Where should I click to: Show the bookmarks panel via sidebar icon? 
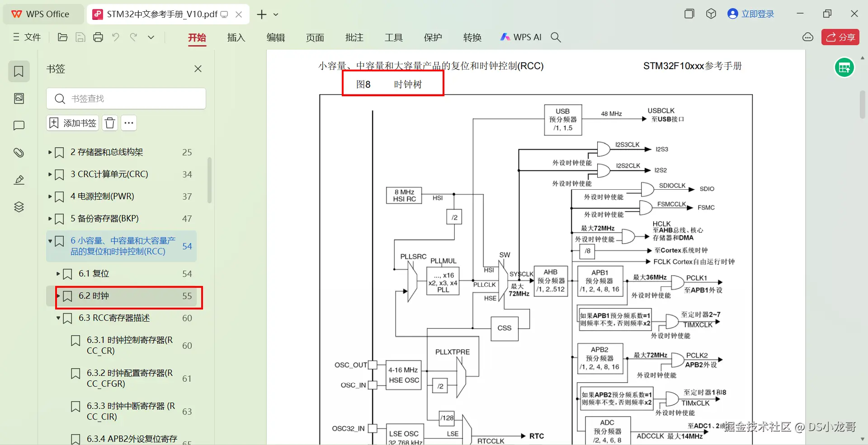19,71
